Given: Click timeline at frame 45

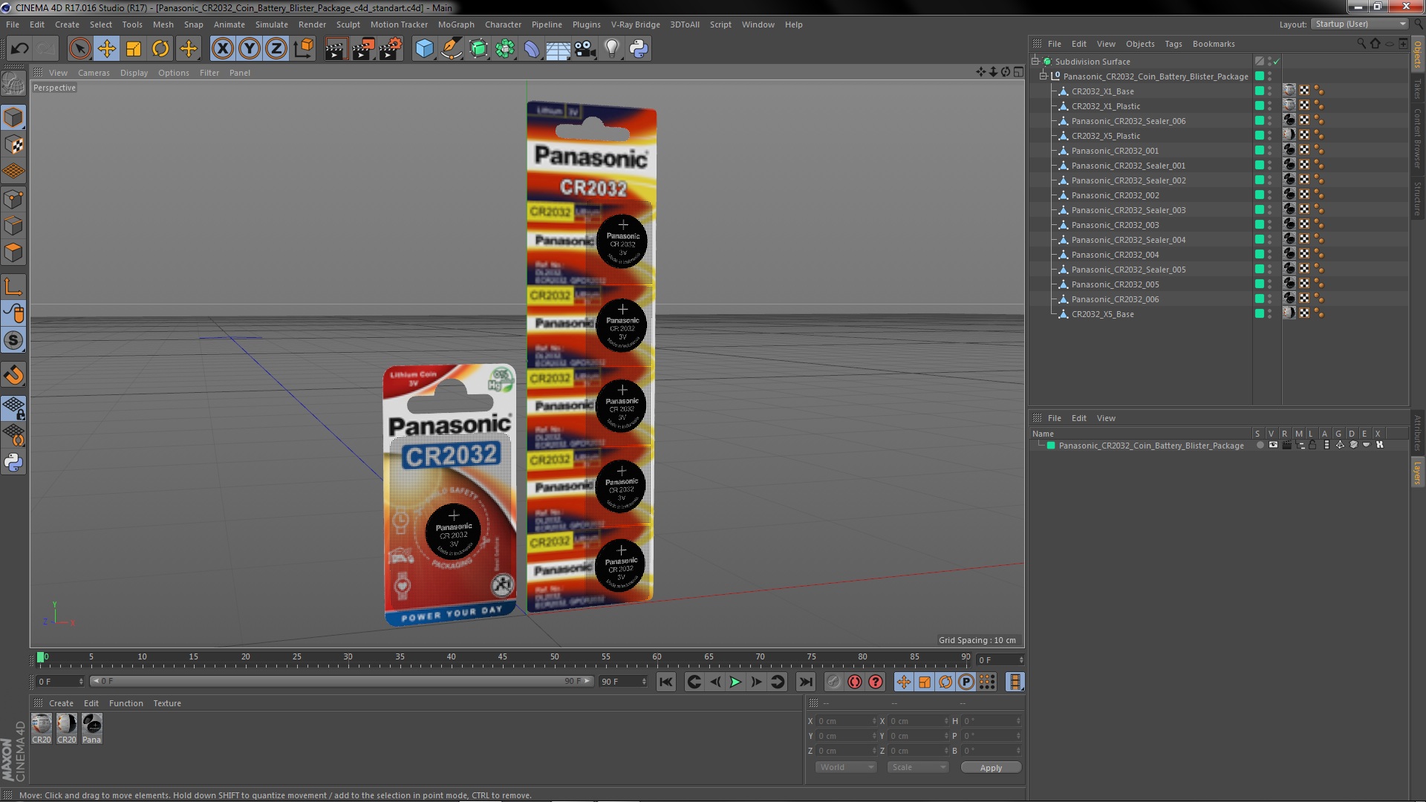Looking at the screenshot, I should [503, 658].
